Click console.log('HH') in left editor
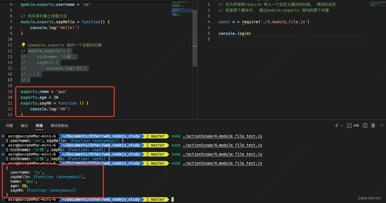386x203 pixels. [50, 109]
